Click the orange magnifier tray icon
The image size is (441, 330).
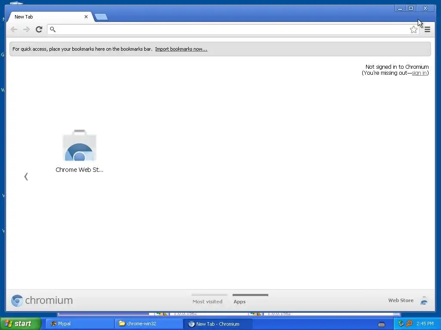tap(409, 324)
